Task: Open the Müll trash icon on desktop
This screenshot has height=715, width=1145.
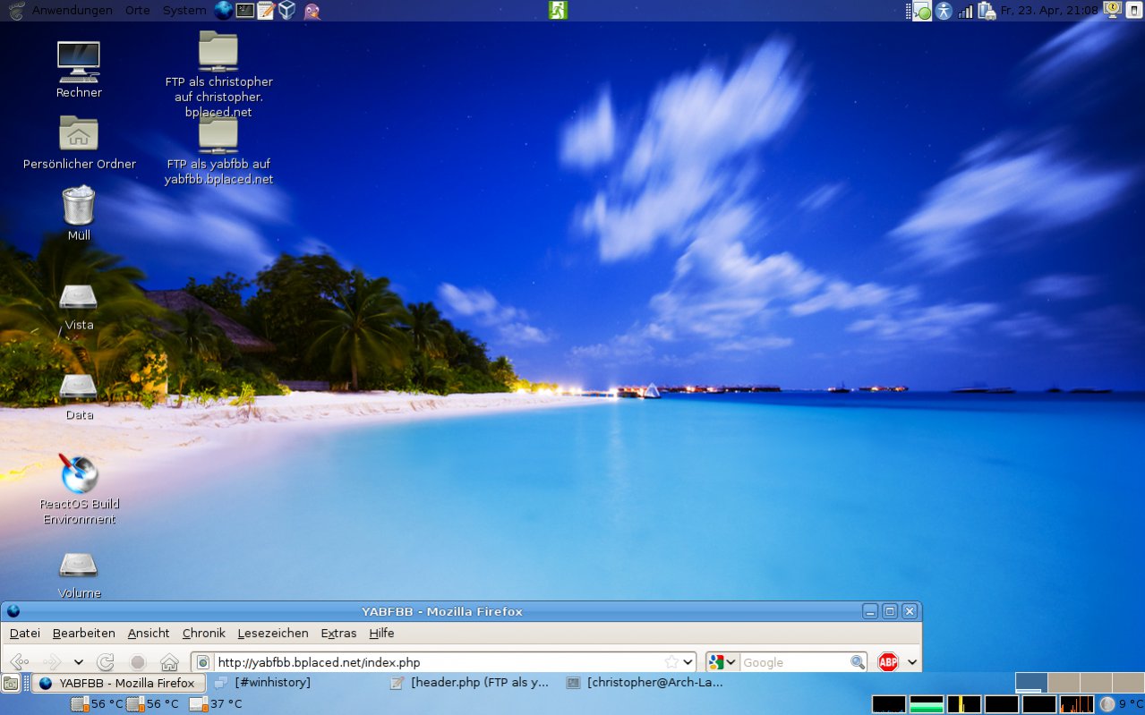Action: pos(79,206)
